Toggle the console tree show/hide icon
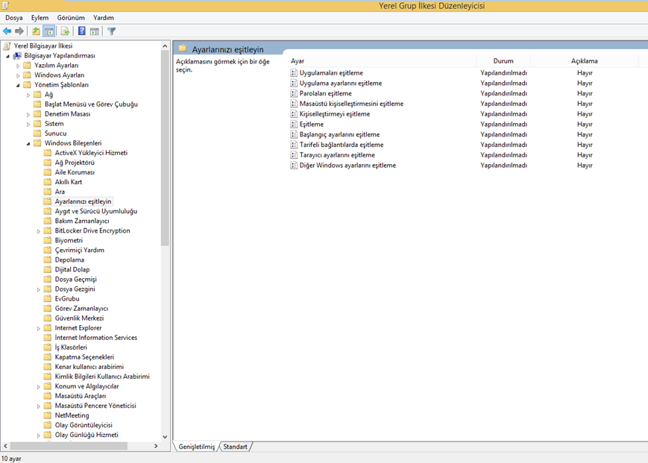Viewport: 648px width, 463px height. click(x=49, y=31)
